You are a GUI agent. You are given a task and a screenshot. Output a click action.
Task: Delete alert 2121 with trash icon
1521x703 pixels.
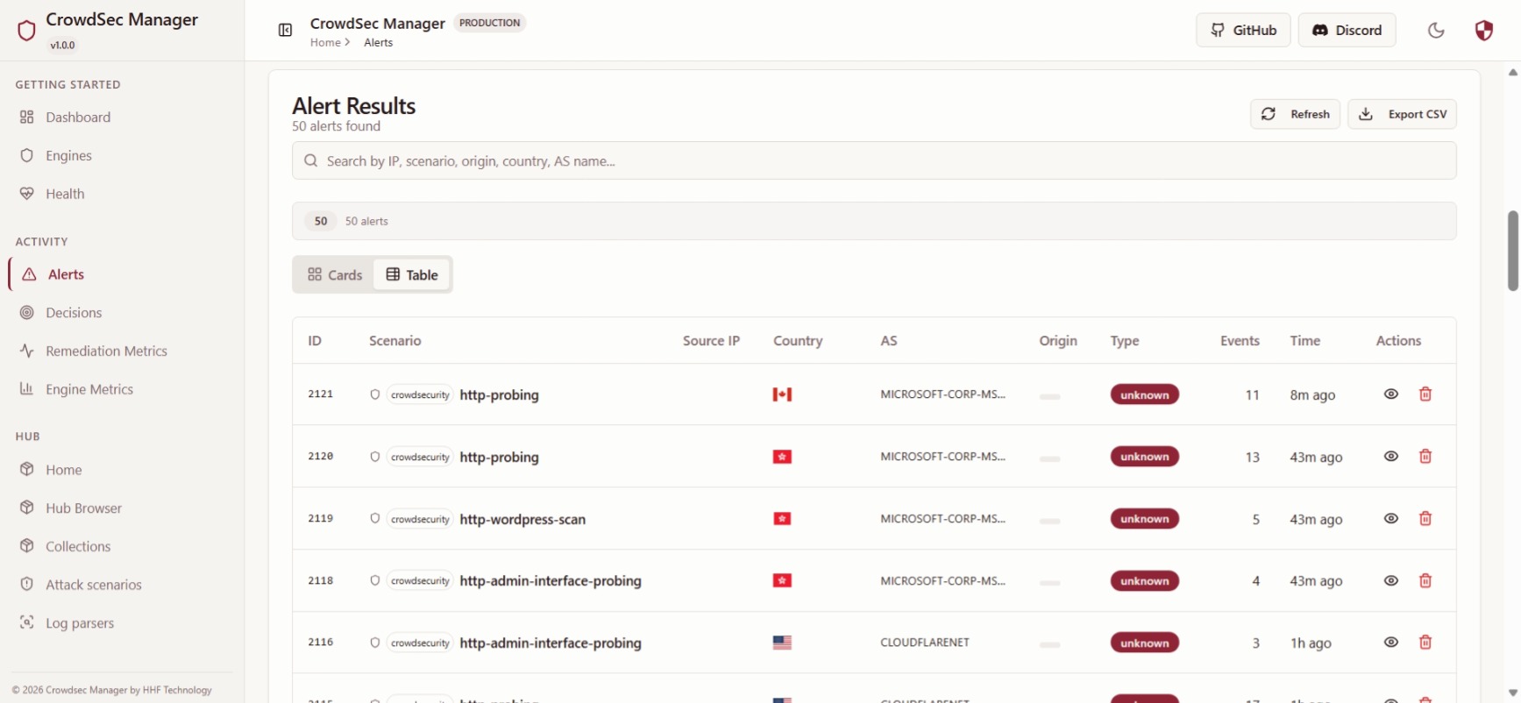(1425, 394)
